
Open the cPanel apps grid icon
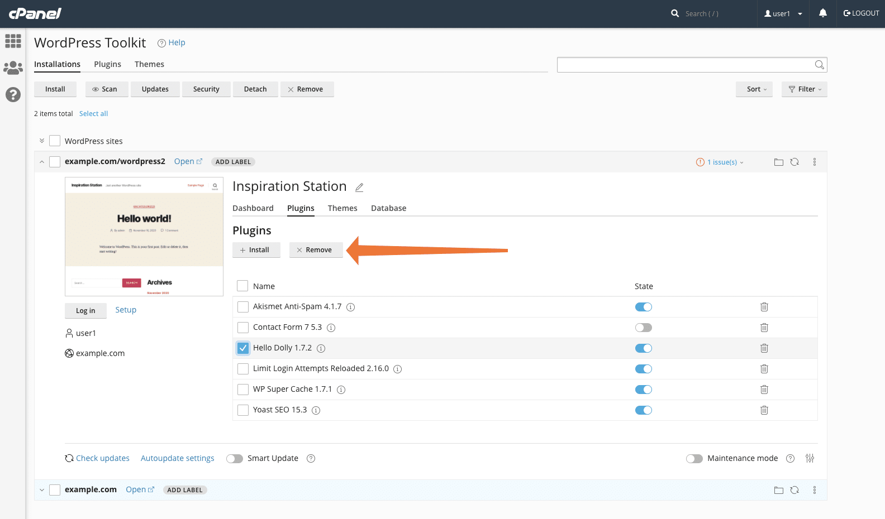13,41
